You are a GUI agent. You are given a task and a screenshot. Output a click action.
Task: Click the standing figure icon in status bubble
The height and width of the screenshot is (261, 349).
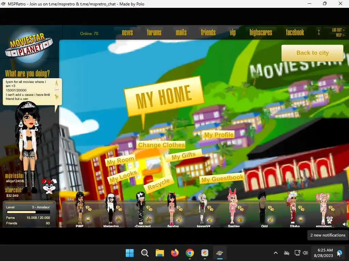tap(57, 83)
